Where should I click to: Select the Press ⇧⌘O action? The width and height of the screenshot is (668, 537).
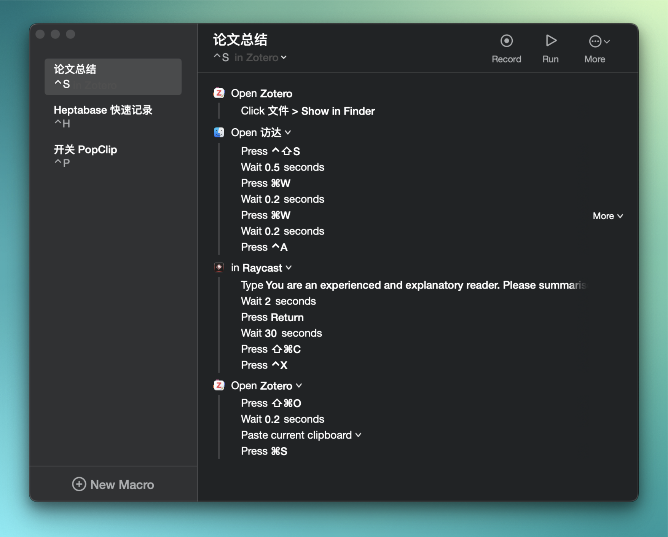[271, 403]
